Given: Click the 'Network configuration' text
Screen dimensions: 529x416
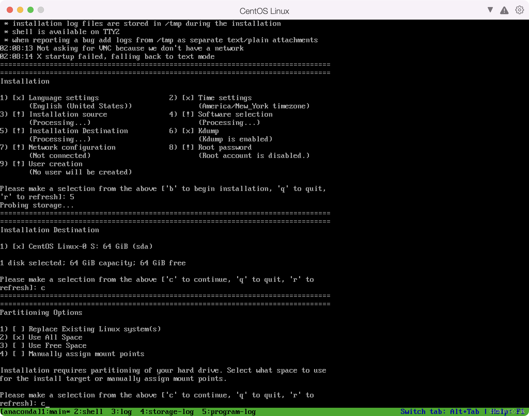Looking at the screenshot, I should click(x=72, y=147).
